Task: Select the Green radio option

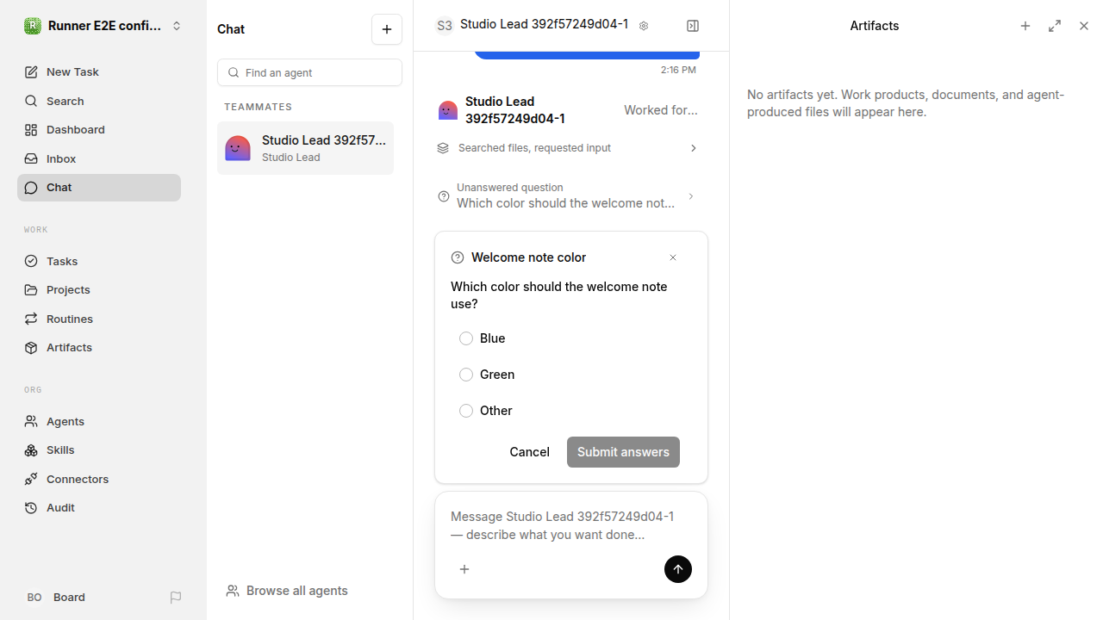Action: (466, 375)
